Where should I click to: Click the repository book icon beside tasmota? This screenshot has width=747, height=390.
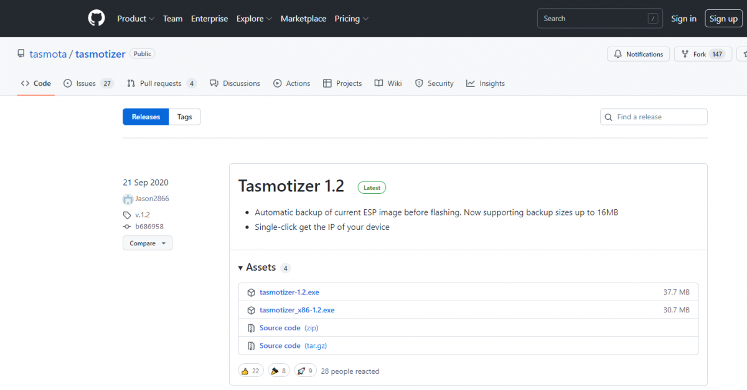point(21,54)
